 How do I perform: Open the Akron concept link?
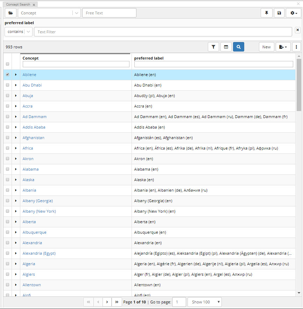click(28, 159)
